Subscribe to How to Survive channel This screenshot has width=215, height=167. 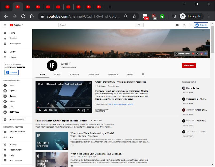[x=188, y=93]
